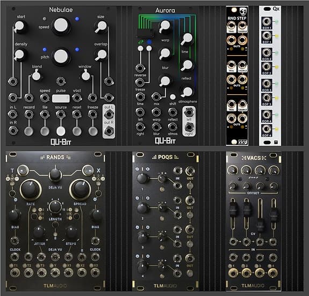Click the POQS channel 1 knob
This screenshot has width=309, height=296.
pyautogui.click(x=142, y=179)
